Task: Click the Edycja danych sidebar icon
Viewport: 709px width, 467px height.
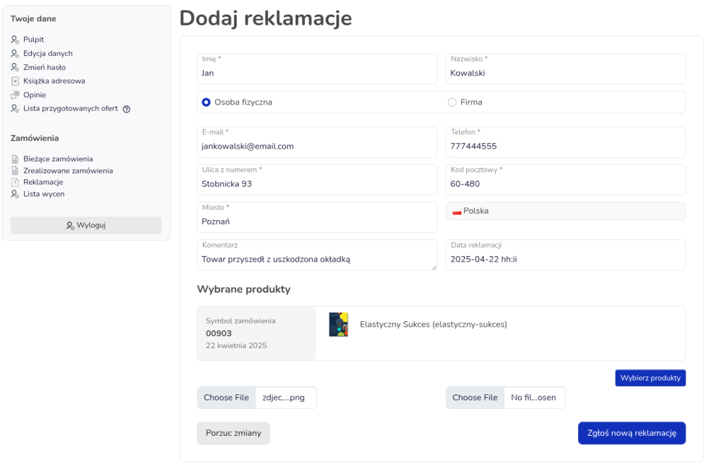Action: click(x=15, y=54)
